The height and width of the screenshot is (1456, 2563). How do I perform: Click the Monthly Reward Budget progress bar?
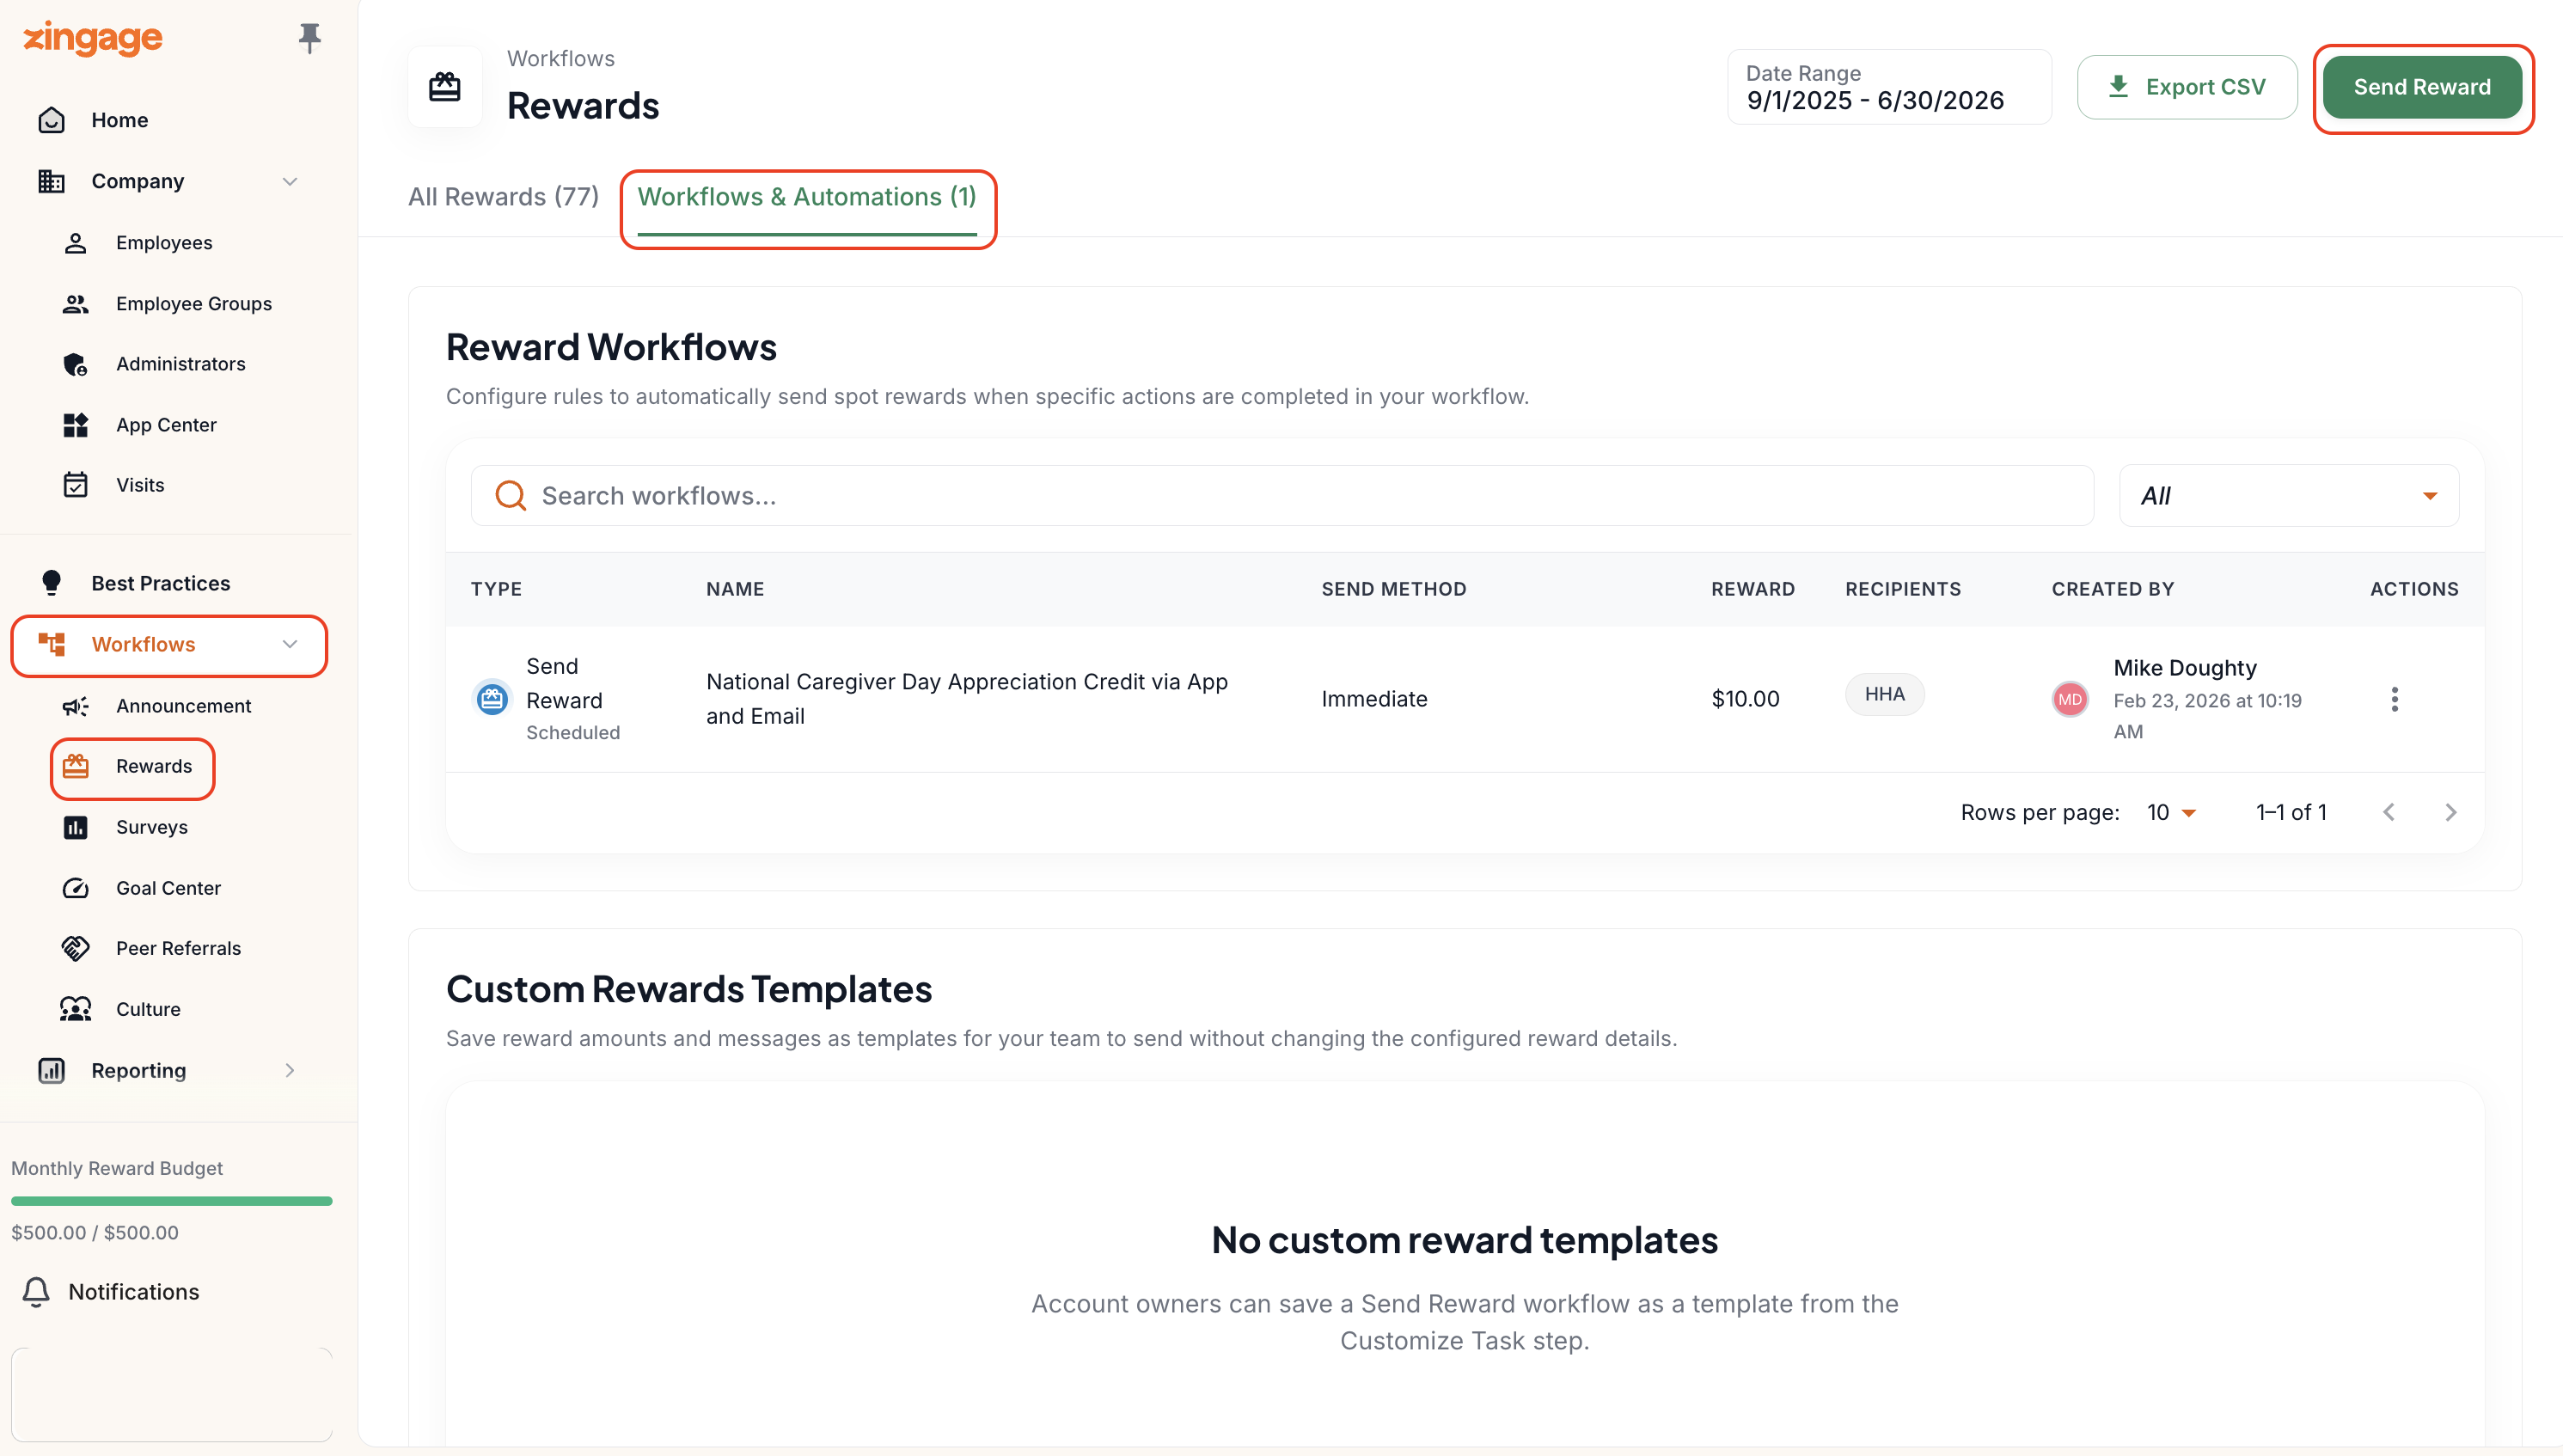pyautogui.click(x=171, y=1201)
